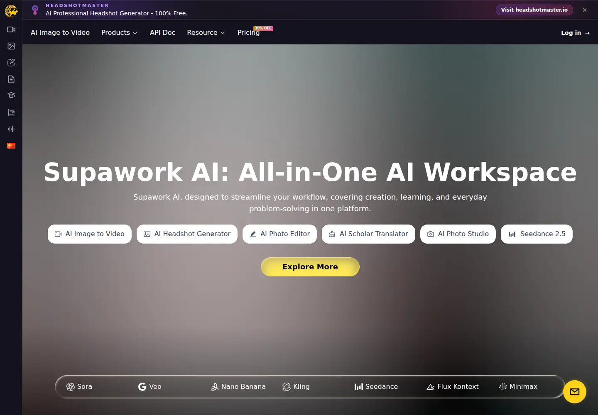Open the document sidebar icon
The width and height of the screenshot is (598, 415).
coord(11,79)
